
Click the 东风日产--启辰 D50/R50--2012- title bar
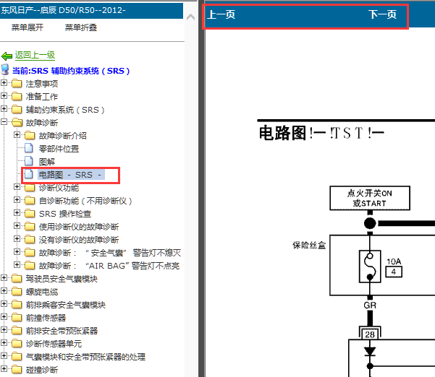(x=91, y=11)
